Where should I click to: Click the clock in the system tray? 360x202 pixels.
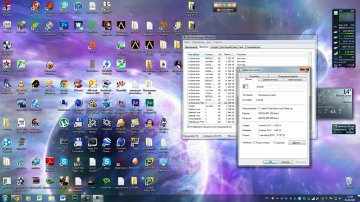click(350, 198)
